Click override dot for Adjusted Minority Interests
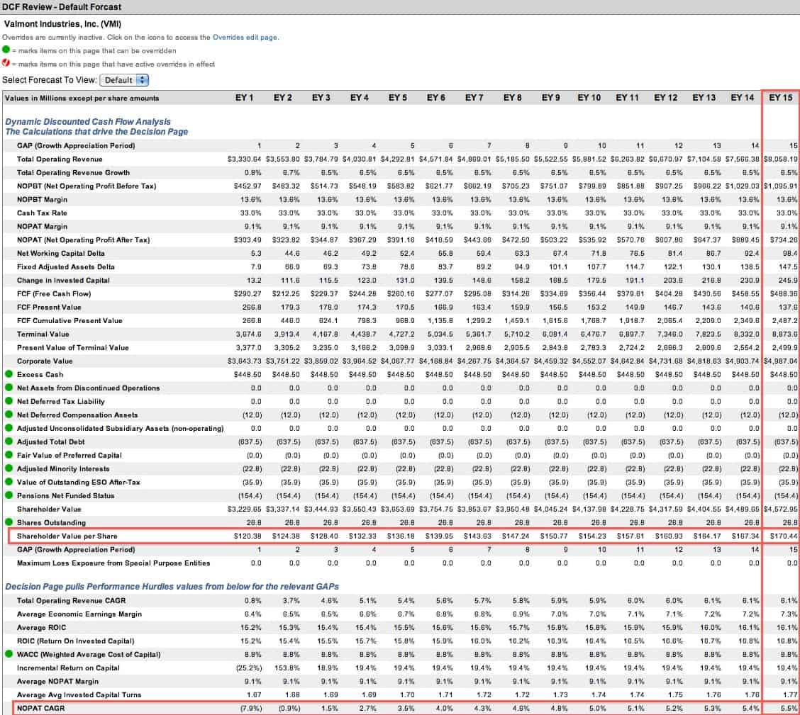Image resolution: width=800 pixels, height=715 pixels. [x=9, y=468]
